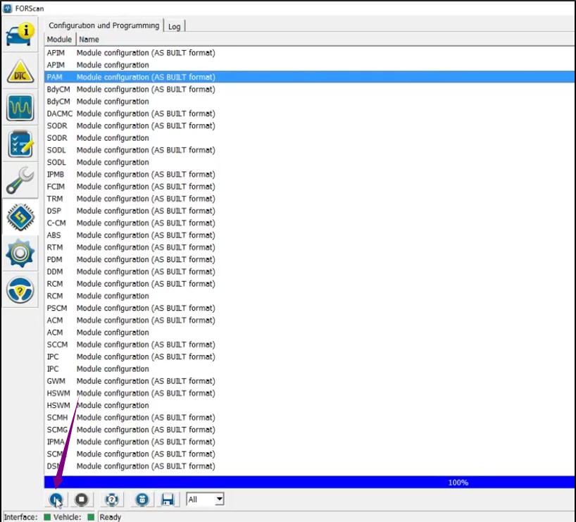Select SODR row with AS BUILT format
This screenshot has width=576, height=522.
[310, 125]
